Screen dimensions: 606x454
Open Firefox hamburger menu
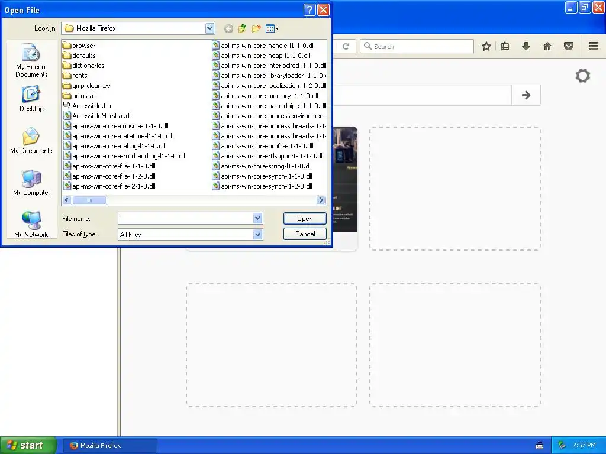pyautogui.click(x=594, y=46)
